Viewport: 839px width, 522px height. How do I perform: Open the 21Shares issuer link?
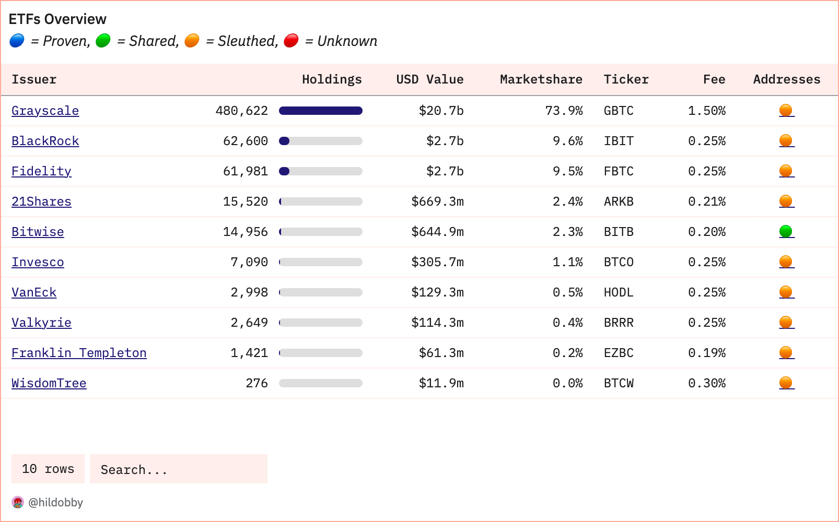click(x=42, y=201)
